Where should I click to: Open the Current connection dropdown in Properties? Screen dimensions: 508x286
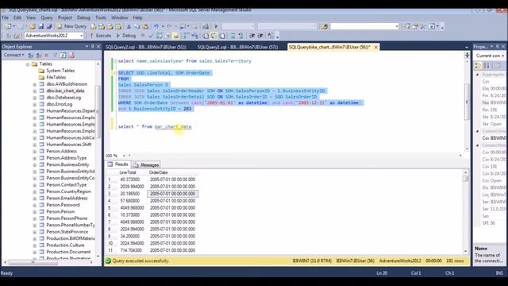[x=502, y=56]
